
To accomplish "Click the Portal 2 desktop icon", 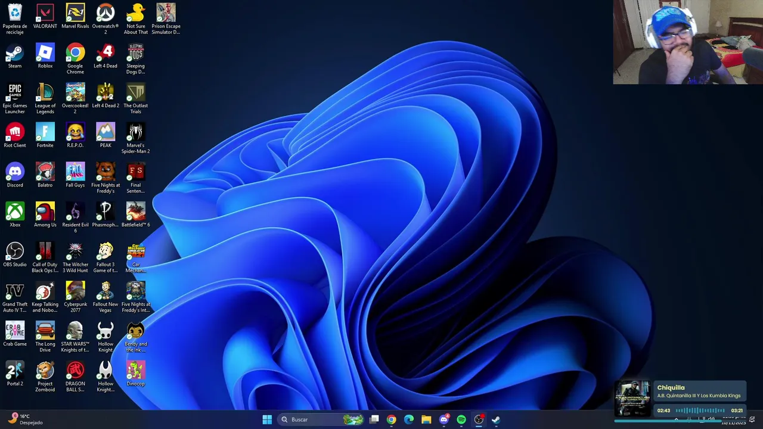I will pos(15,374).
